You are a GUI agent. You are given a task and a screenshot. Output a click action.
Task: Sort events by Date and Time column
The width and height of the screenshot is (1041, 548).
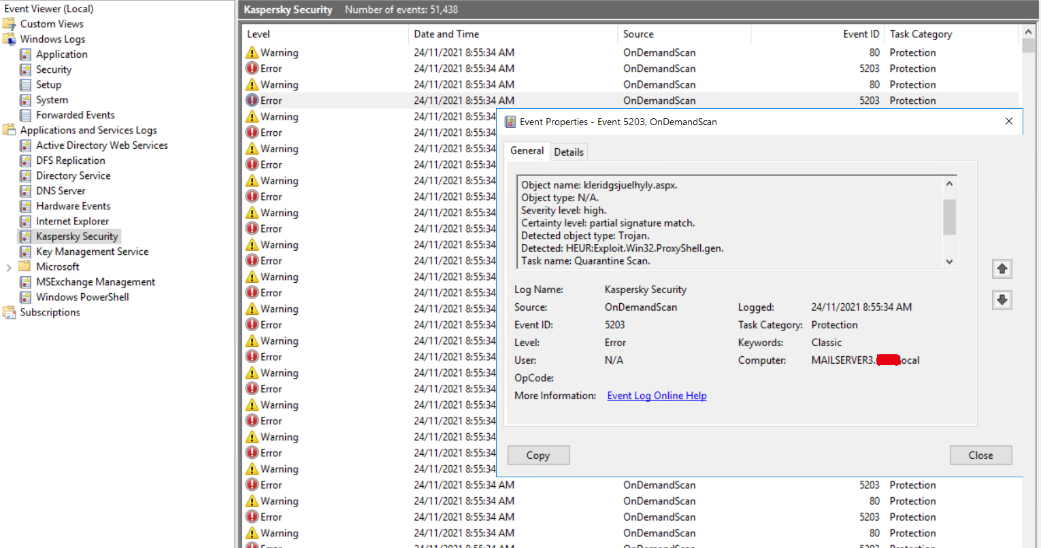pyautogui.click(x=446, y=34)
